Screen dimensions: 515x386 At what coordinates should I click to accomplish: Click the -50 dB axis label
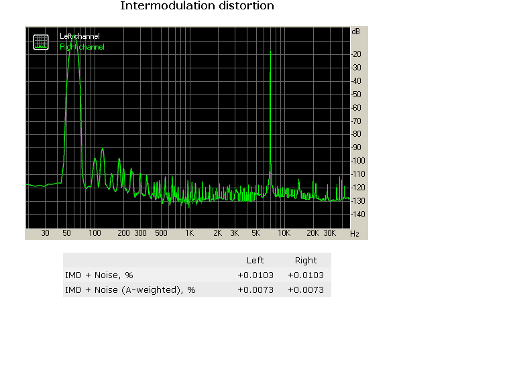click(x=356, y=94)
